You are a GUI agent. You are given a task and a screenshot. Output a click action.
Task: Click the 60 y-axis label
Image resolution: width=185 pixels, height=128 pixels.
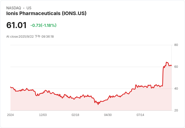click(176, 67)
